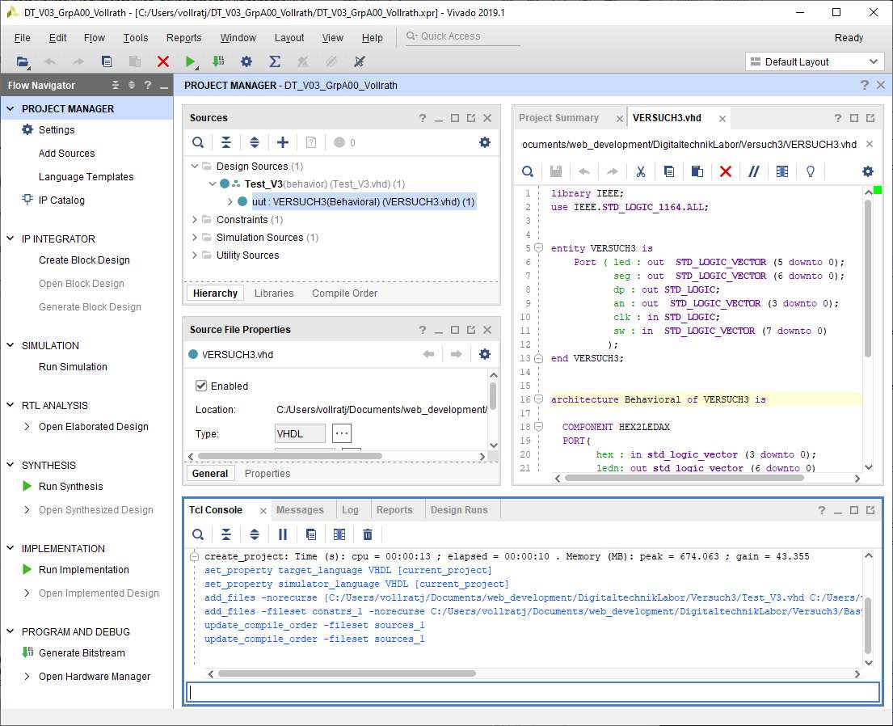
Task: Click Generate Bitstream icon in main toolbar
Action: (218, 61)
